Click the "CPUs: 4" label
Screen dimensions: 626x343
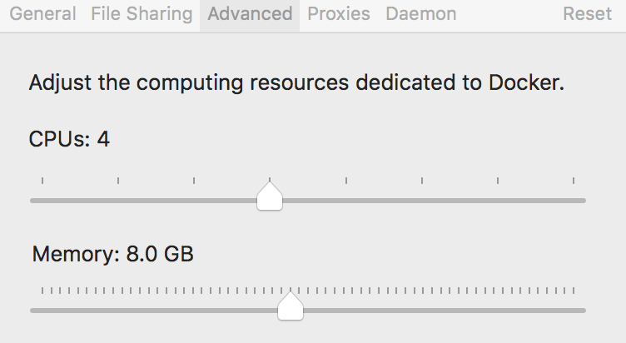point(69,139)
